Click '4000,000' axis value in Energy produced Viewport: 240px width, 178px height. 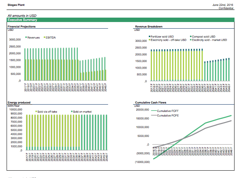click(16, 134)
